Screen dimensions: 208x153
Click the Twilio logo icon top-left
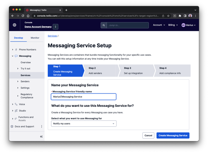(15, 25)
